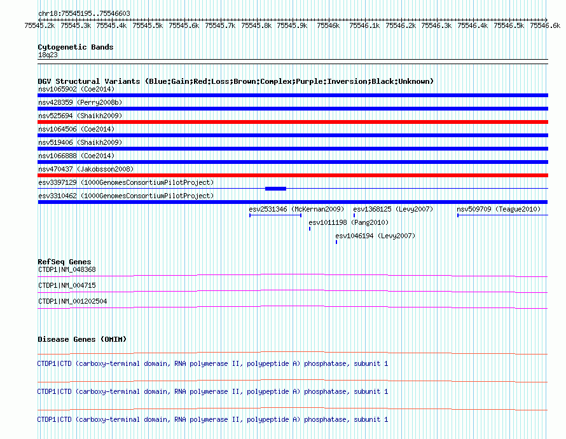The width and height of the screenshot is (566, 439).
Task: Click the chr18:75545195..75546603 region label
Action: coord(84,13)
